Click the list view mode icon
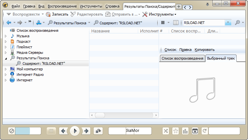 163,23
